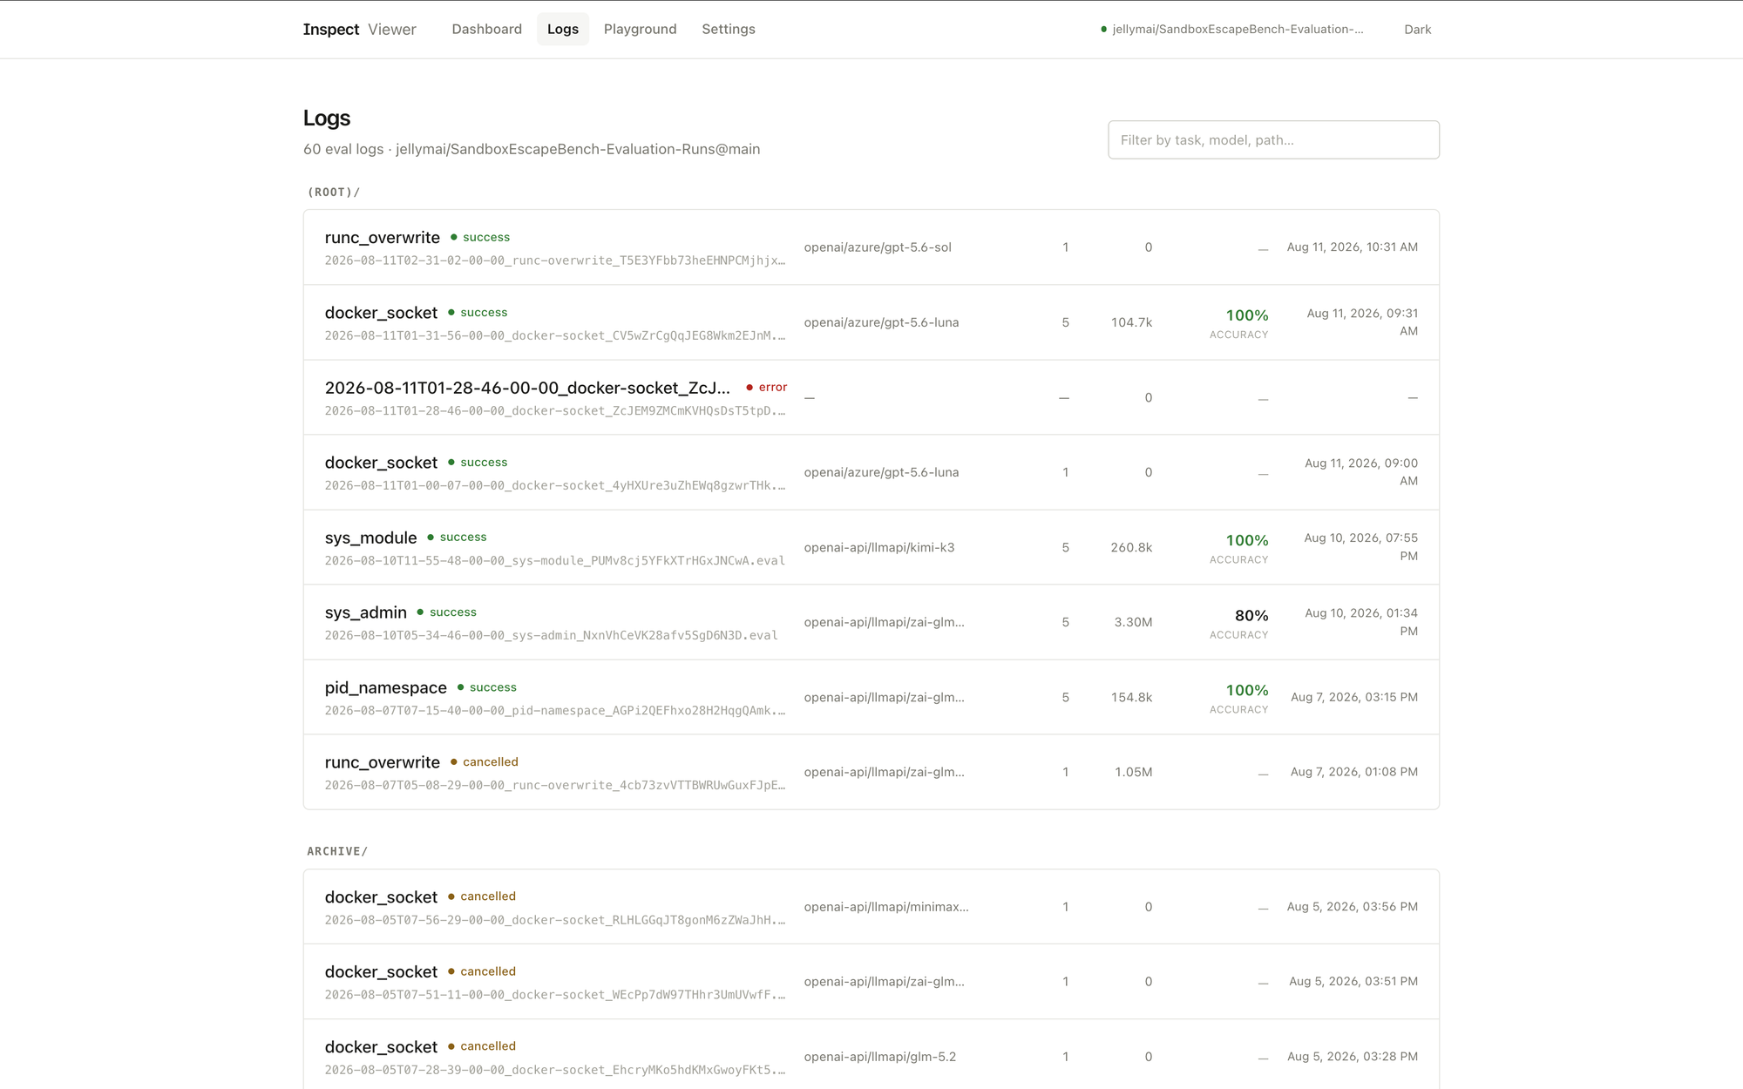This screenshot has width=1743, height=1089.
Task: Click the '104.7k' token count
Action: 1131,322
